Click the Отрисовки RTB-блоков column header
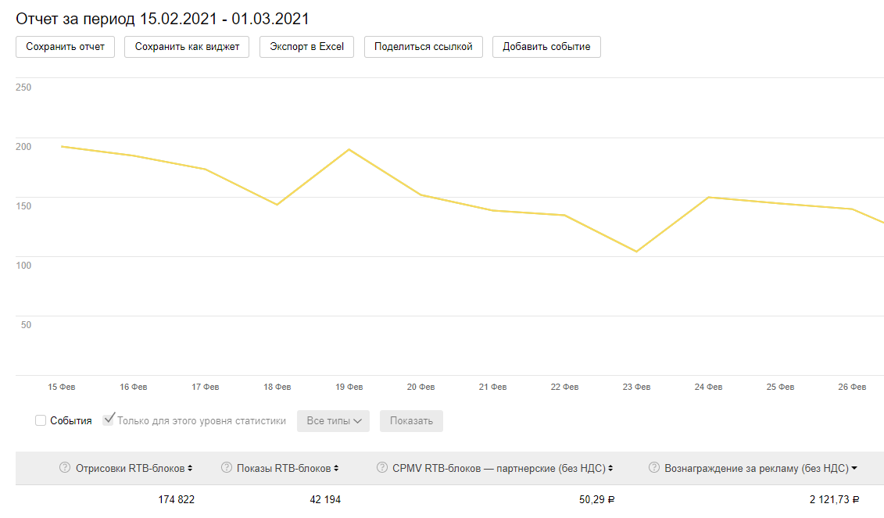Image resolution: width=884 pixels, height=518 pixels. (130, 469)
